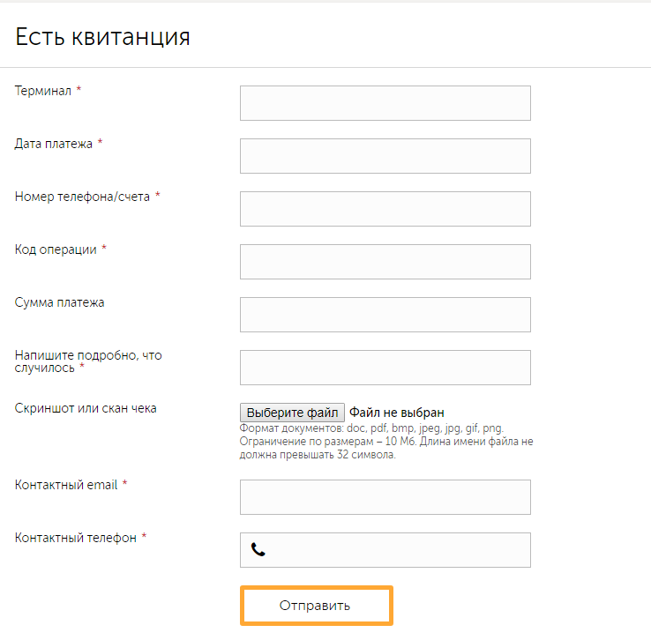The image size is (651, 640).
Task: Select the Номер телефона/счета input box
Action: [x=385, y=209]
